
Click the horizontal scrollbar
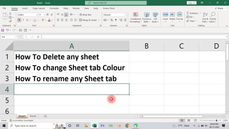(x=173, y=116)
